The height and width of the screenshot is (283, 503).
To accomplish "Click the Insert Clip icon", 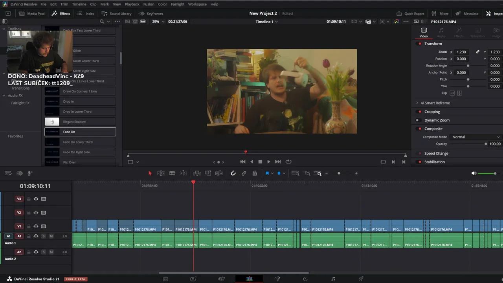I will 197,173.
